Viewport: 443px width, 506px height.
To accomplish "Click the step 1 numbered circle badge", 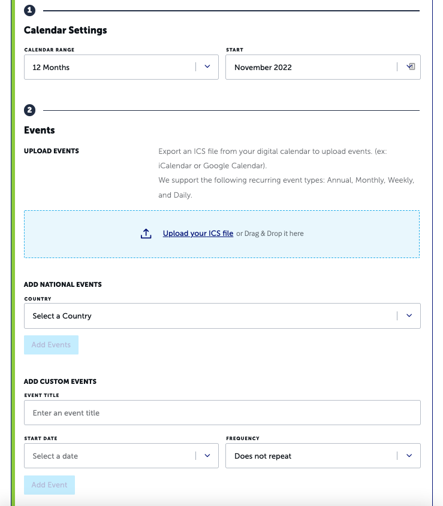I will [x=29, y=10].
